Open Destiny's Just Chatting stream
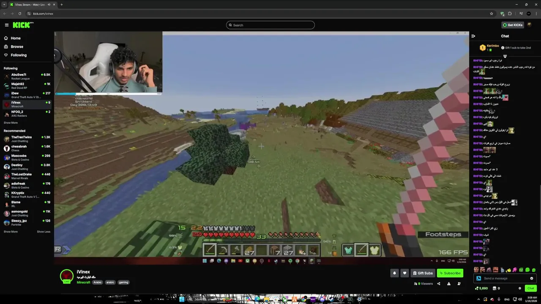Viewport: 541px width, 304px height. (27, 167)
